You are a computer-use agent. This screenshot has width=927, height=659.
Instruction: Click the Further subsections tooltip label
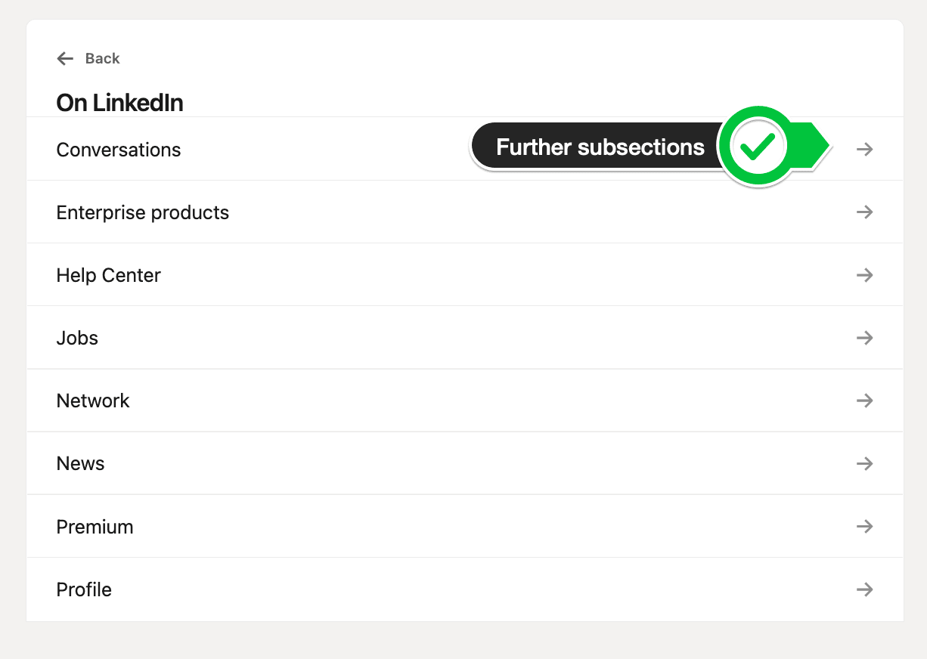click(600, 147)
